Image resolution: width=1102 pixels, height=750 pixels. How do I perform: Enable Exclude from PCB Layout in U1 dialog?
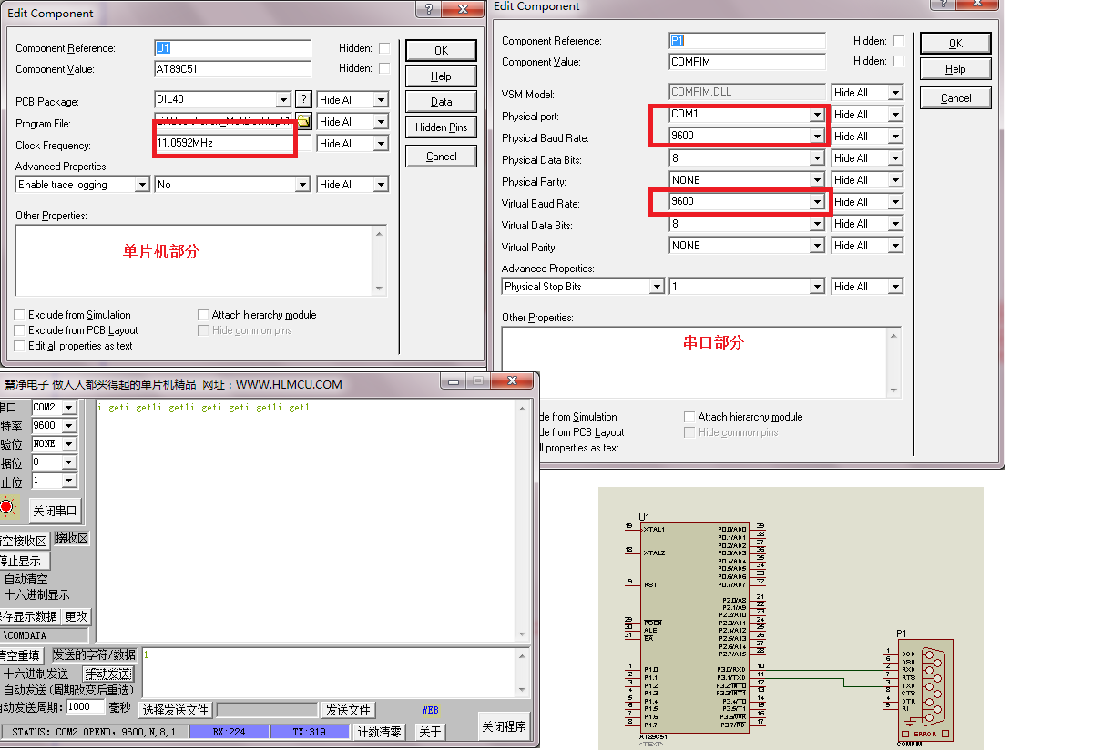(x=19, y=330)
